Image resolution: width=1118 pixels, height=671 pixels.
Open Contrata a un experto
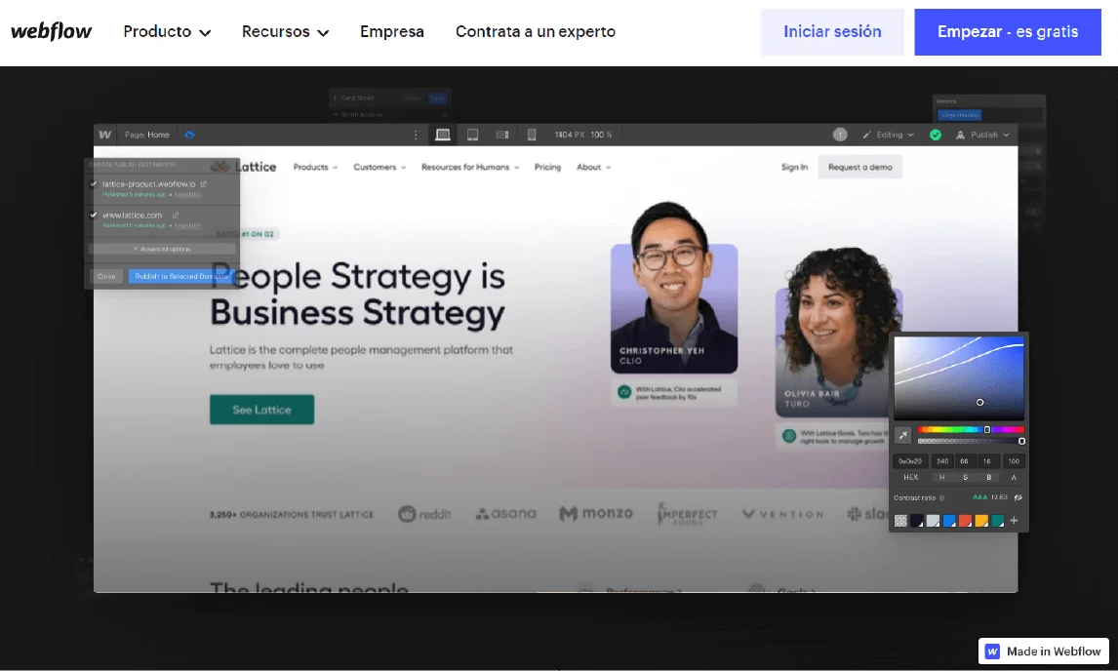pos(535,31)
